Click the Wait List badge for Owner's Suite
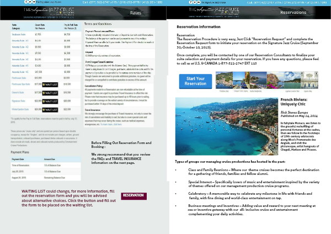This screenshot has height=234, width=331. pyautogui.click(x=50, y=93)
